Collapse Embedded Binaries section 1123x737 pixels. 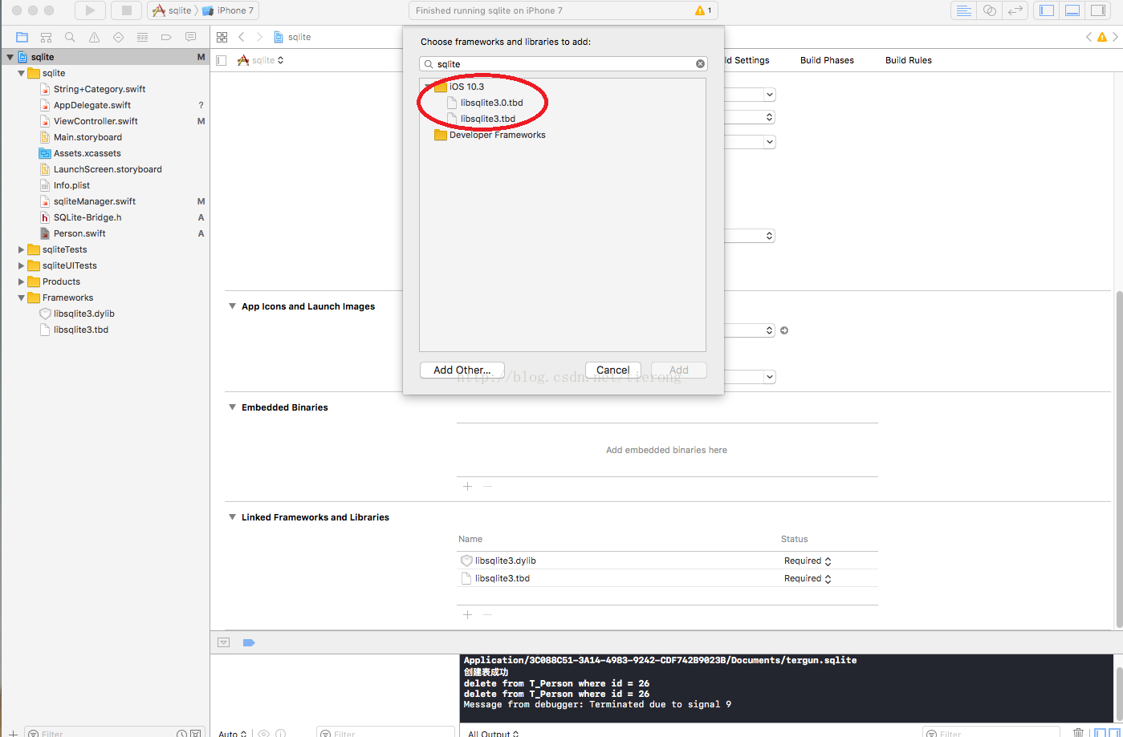tap(233, 407)
